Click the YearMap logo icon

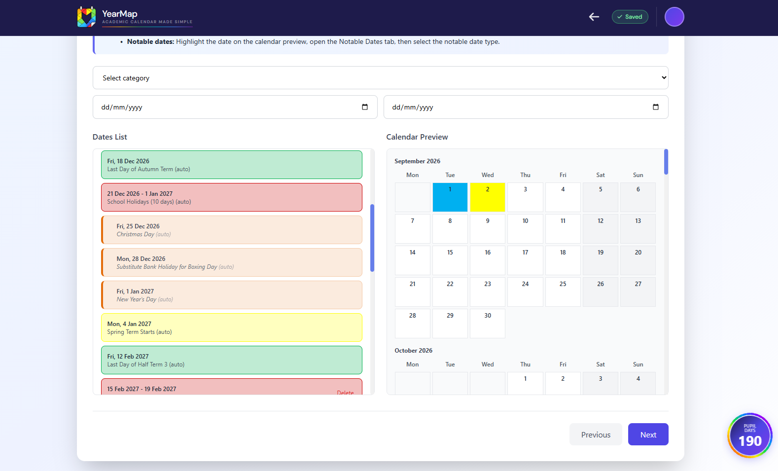[87, 17]
